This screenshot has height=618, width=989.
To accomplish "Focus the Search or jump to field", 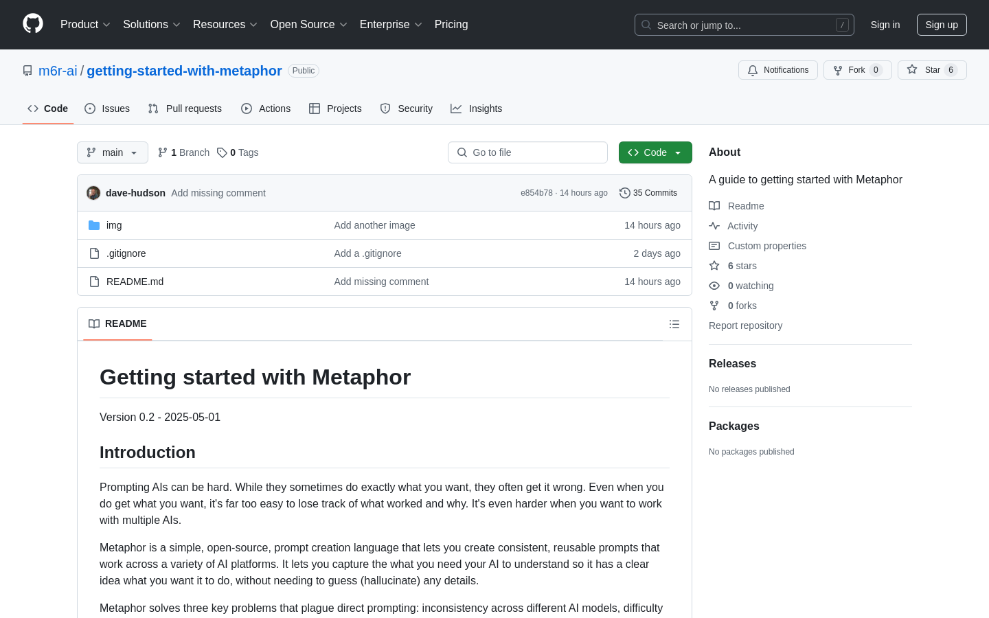I will pyautogui.click(x=744, y=25).
